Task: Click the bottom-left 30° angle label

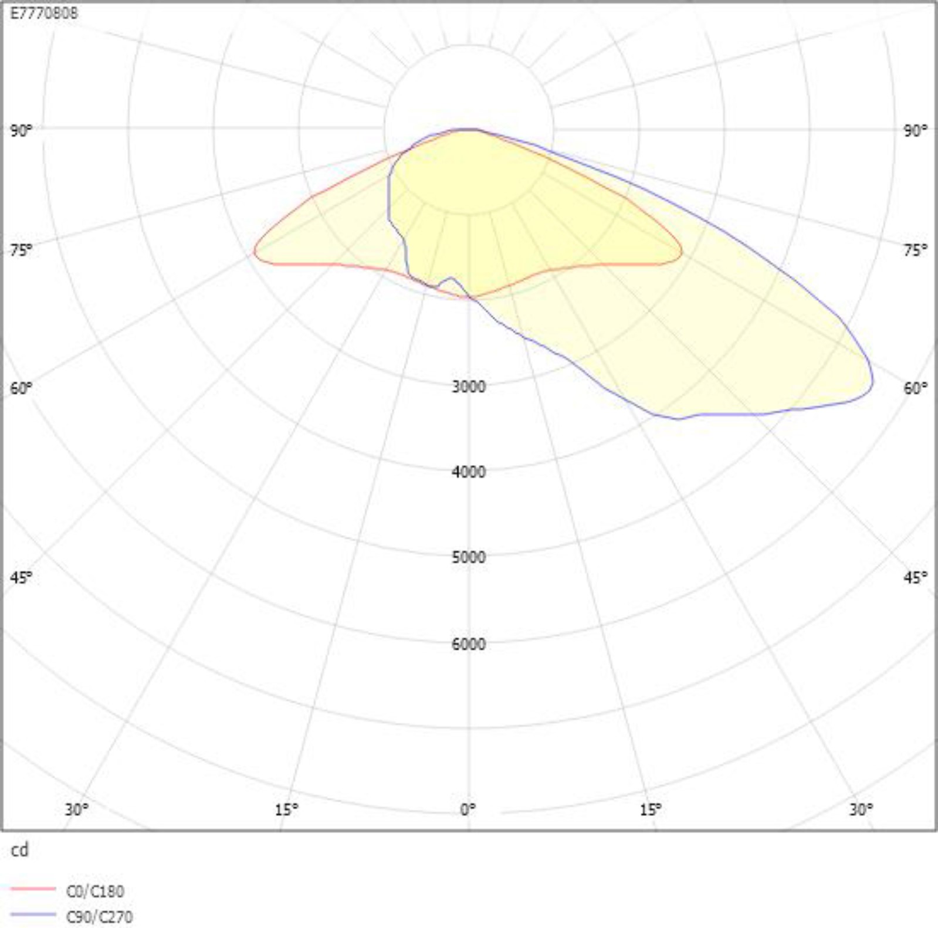Action: pos(76,810)
